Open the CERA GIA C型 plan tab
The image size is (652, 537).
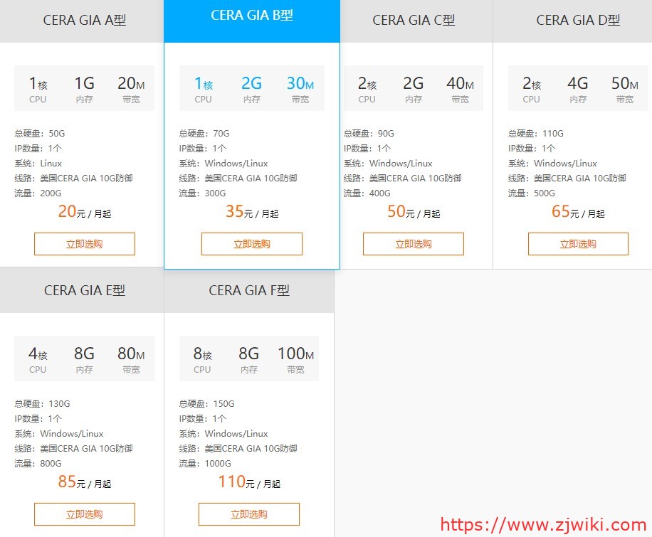point(413,21)
